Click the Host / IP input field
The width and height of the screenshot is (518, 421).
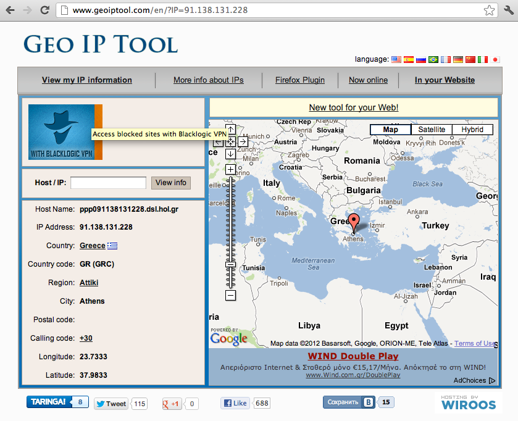click(x=109, y=183)
